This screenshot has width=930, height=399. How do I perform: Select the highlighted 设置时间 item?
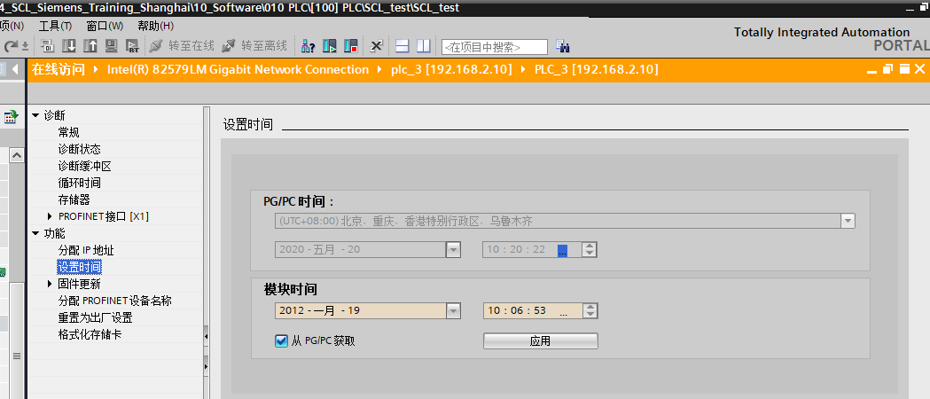point(80,267)
